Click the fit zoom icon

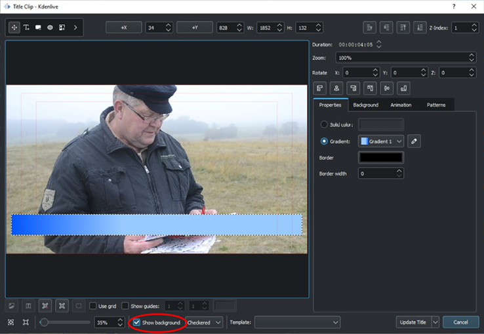(x=11, y=322)
